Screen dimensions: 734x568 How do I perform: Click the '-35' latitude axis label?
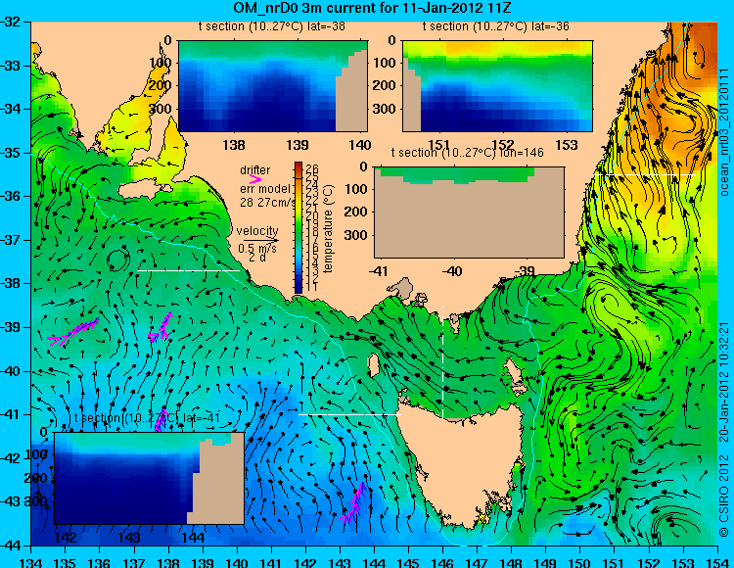[x=11, y=153]
